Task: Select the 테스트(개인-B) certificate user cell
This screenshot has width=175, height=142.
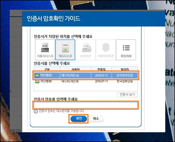Action: [70, 81]
